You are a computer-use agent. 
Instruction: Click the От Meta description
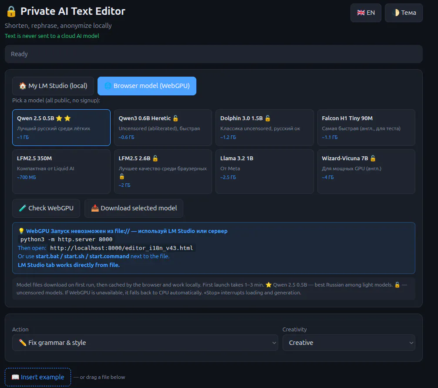point(230,169)
